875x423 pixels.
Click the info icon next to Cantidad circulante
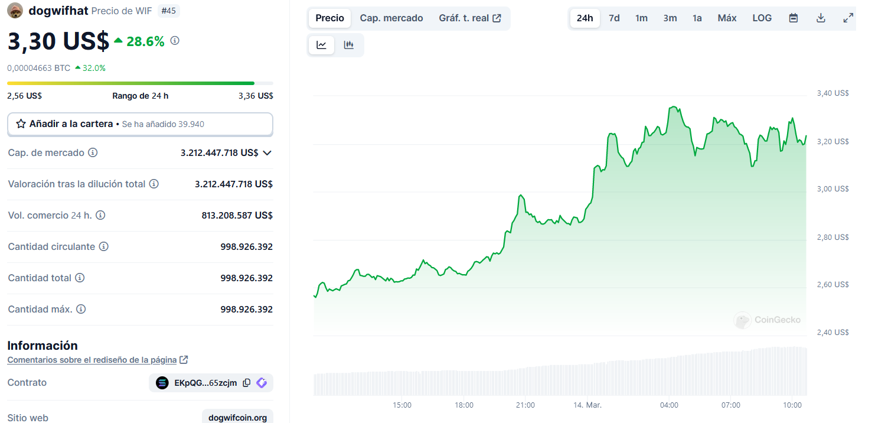(x=104, y=246)
